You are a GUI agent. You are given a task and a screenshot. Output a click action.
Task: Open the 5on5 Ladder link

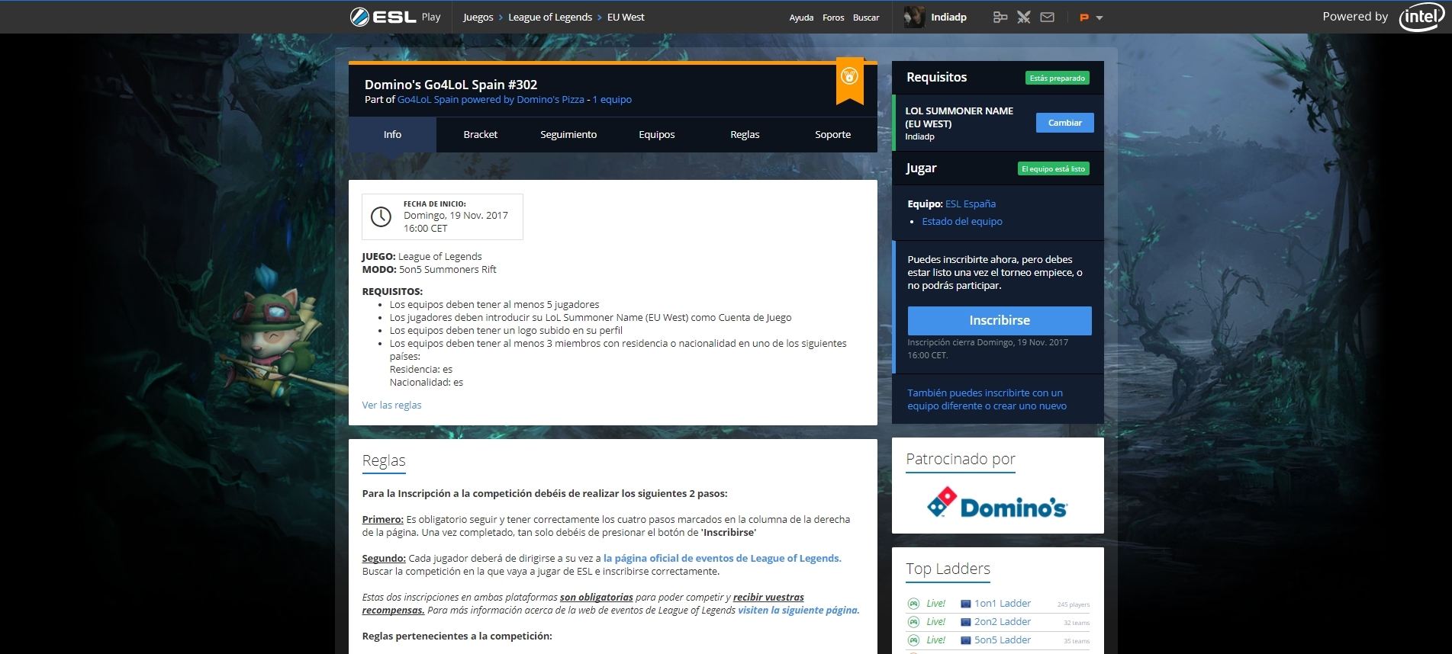pyautogui.click(x=1003, y=640)
